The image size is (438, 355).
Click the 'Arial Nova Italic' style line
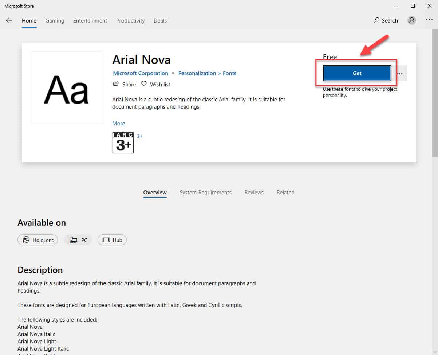coord(36,334)
